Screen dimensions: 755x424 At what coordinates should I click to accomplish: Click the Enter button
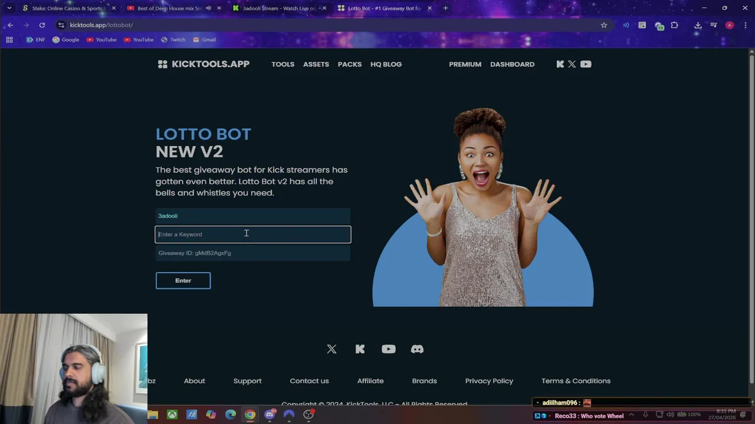(183, 280)
